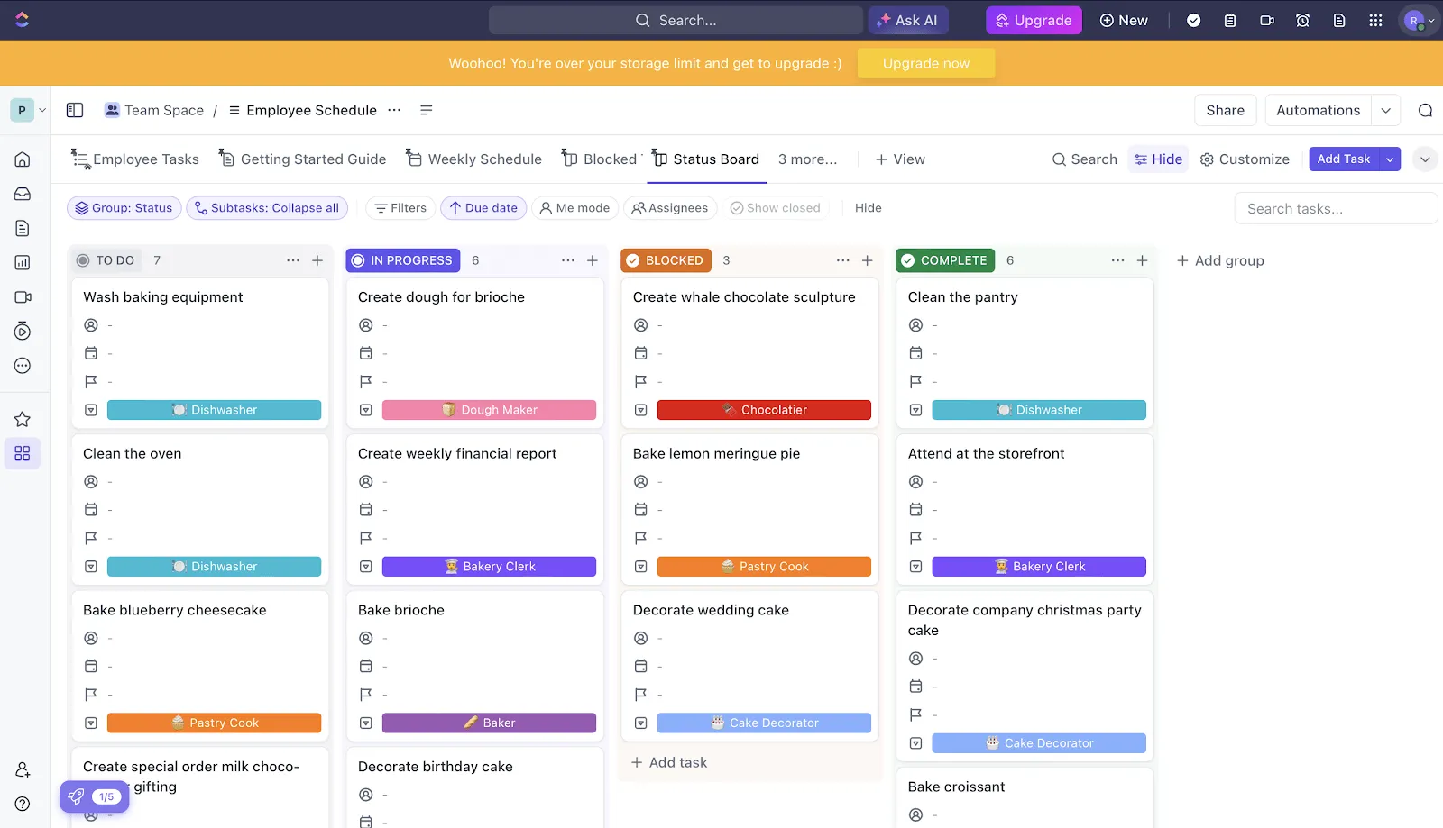Click the Share button
This screenshot has width=1443, height=828.
(1225, 110)
